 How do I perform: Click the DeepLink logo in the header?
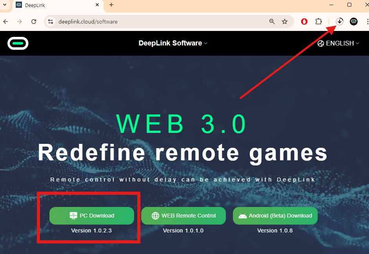click(x=18, y=43)
